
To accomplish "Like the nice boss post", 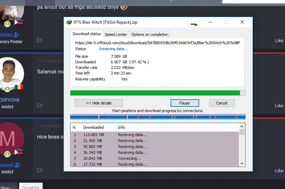I will tap(279, 171).
